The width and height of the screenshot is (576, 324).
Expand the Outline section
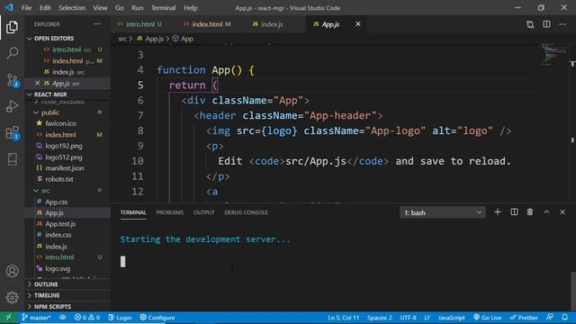(x=46, y=284)
